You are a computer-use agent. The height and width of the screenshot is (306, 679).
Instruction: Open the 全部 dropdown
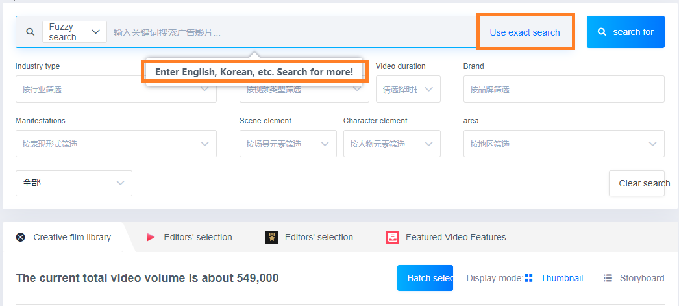73,183
